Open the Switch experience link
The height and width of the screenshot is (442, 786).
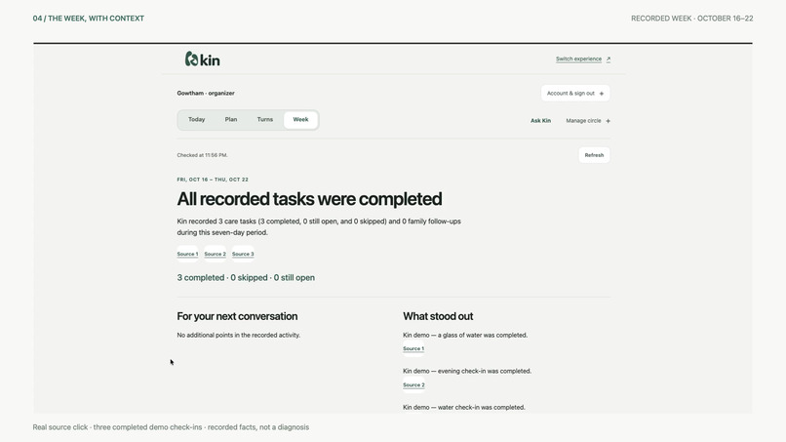tap(578, 59)
